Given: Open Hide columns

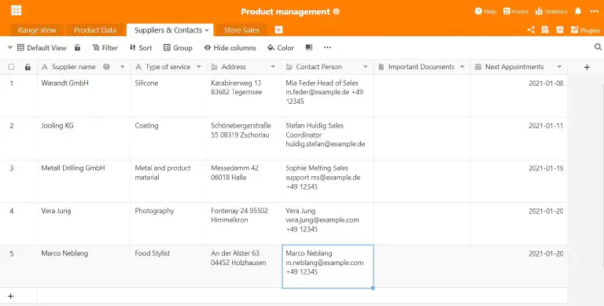Looking at the screenshot, I should pos(230,48).
